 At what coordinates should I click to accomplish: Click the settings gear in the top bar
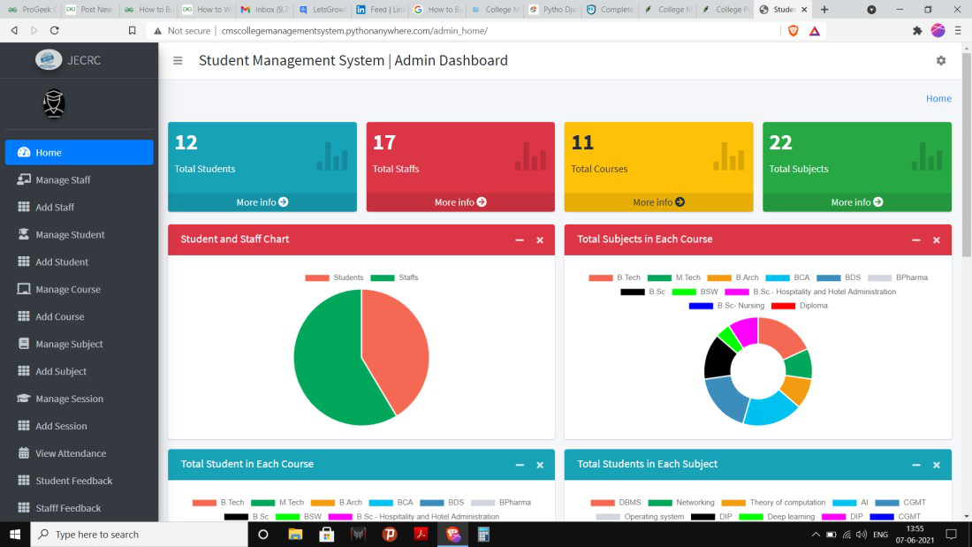(940, 60)
